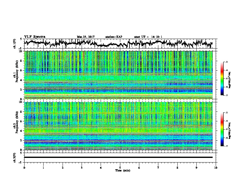Click the ch.2 spectrogram panel
Image resolution: width=243 pixels, height=188 pixels.
[118, 126]
